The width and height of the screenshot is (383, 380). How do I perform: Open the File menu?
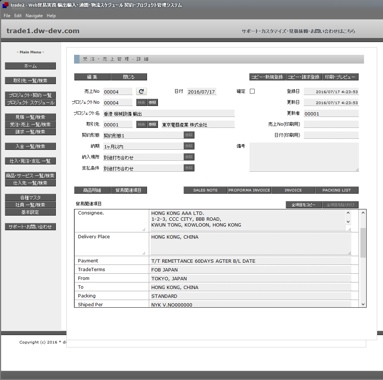[7, 16]
